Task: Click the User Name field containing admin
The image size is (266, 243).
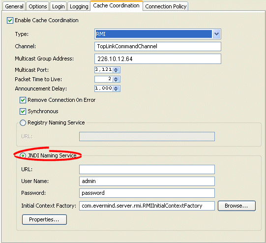Action: click(x=147, y=181)
